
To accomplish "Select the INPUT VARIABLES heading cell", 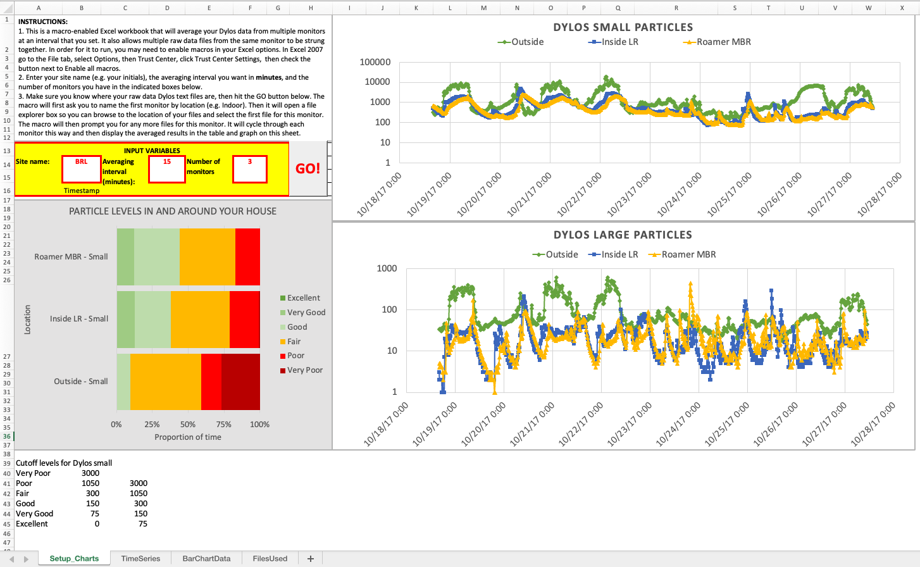I will (x=152, y=151).
